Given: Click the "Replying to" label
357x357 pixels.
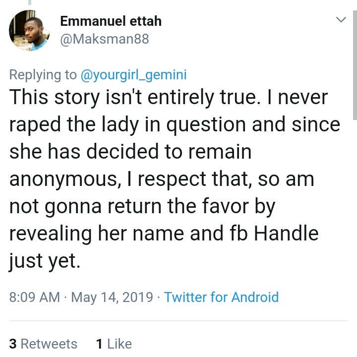Looking at the screenshot, I should 43,74.
